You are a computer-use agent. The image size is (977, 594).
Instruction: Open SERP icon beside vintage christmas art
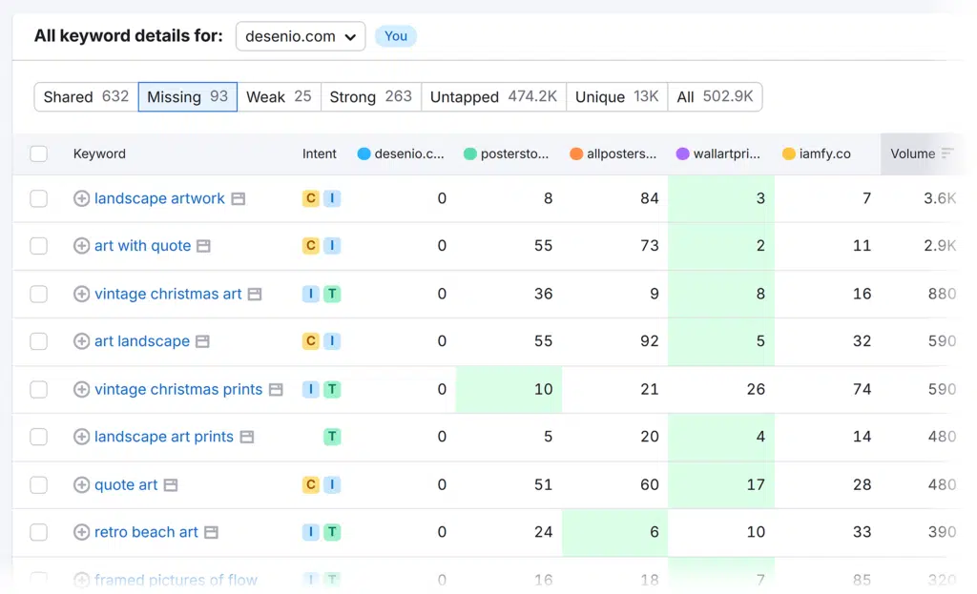(255, 295)
